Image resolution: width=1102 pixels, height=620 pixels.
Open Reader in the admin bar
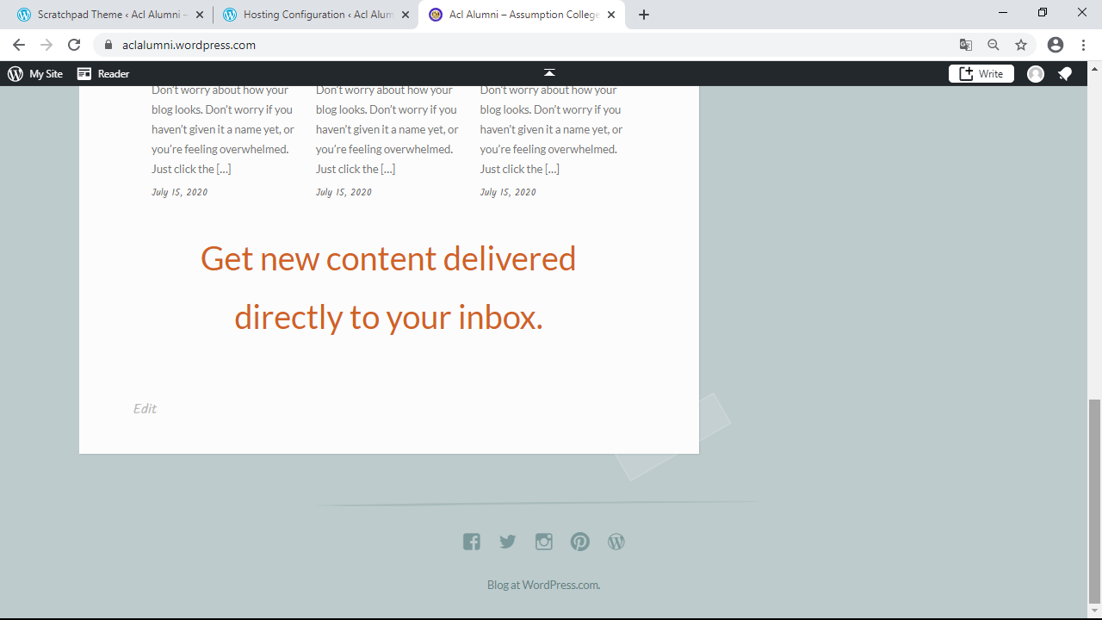103,74
